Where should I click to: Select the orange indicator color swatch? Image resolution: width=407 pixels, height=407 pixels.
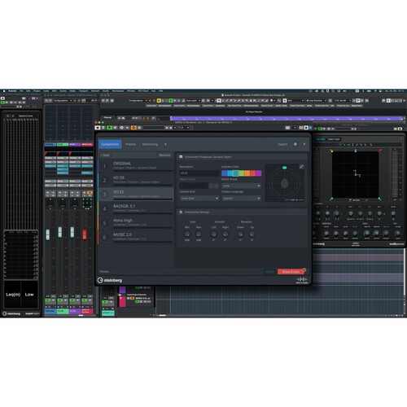pyautogui.click(x=247, y=173)
